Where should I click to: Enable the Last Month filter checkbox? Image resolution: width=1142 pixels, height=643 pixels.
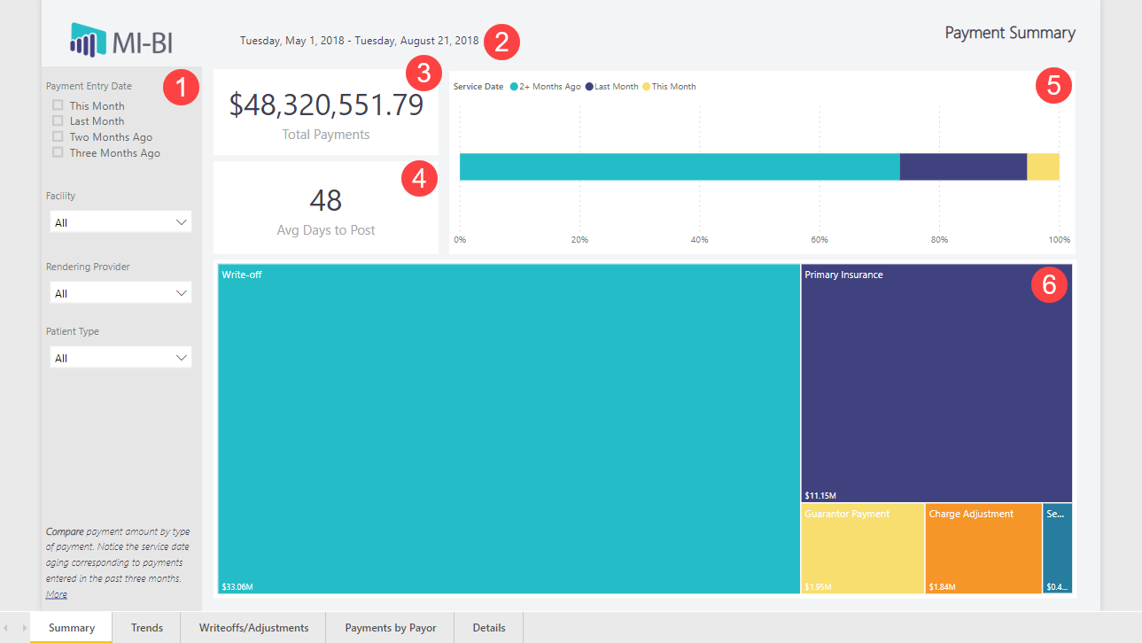[58, 120]
